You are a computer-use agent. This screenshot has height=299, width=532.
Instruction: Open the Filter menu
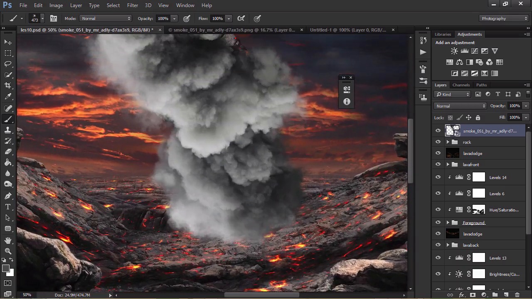133,5
